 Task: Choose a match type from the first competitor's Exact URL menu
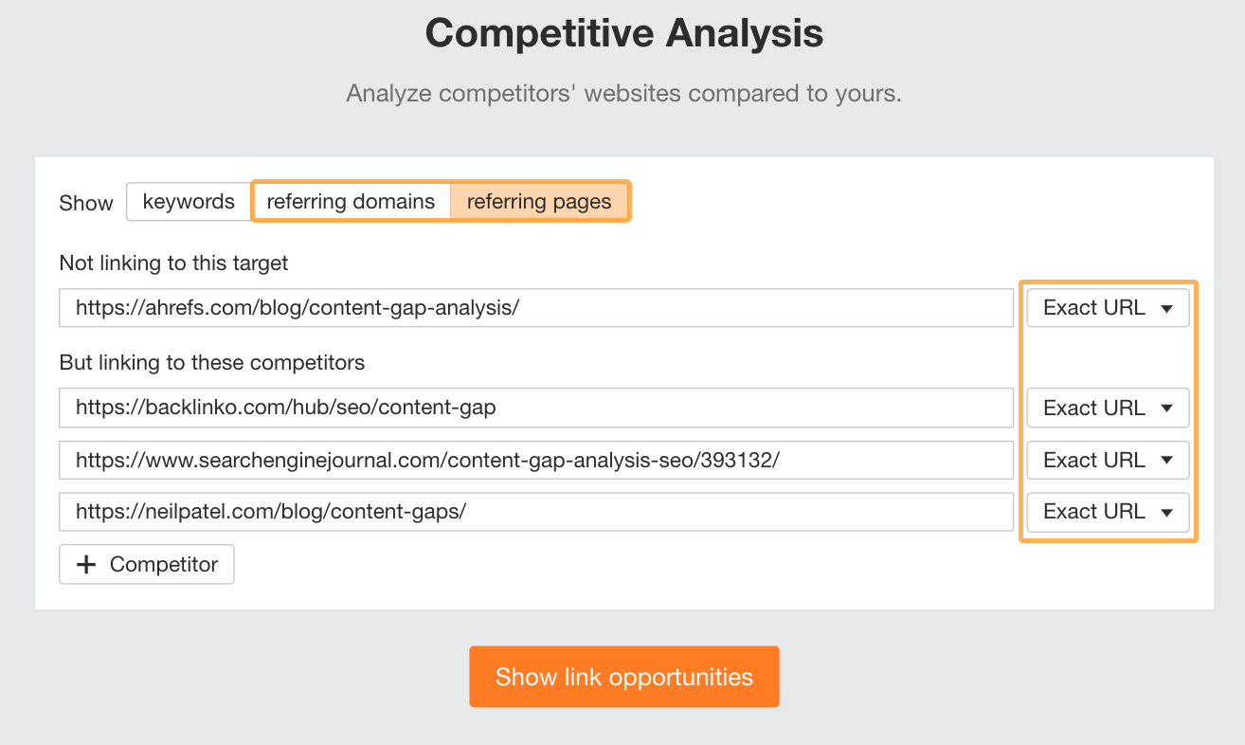1108,408
